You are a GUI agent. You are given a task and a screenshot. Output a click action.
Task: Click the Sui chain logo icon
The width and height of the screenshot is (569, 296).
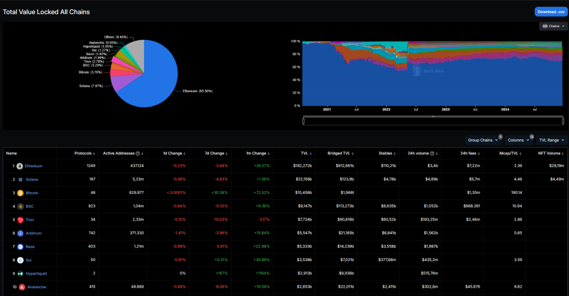click(x=21, y=260)
